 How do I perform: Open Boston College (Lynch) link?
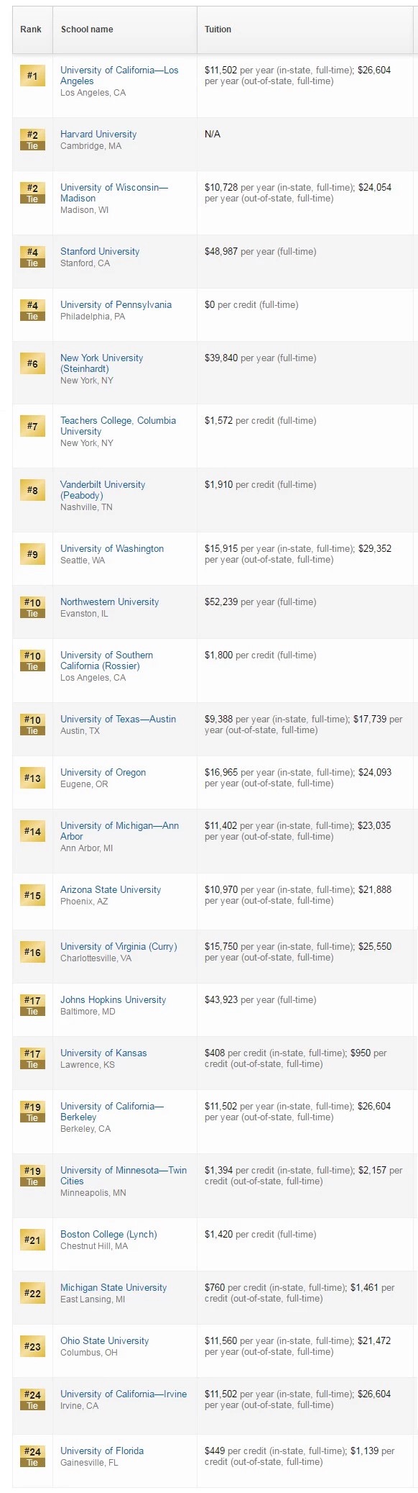coord(108,1234)
